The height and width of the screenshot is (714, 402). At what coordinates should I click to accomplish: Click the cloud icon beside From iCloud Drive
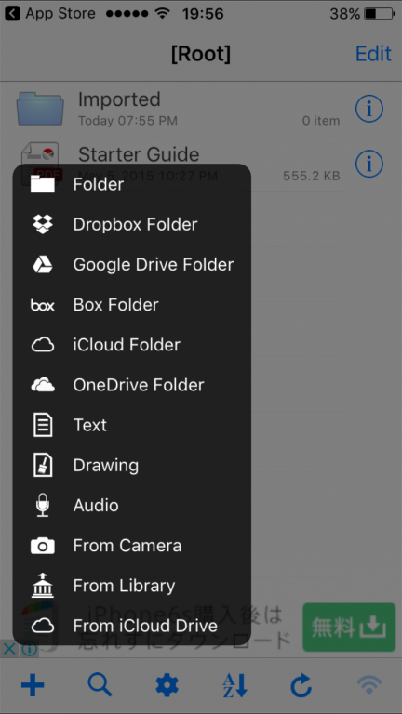43,626
